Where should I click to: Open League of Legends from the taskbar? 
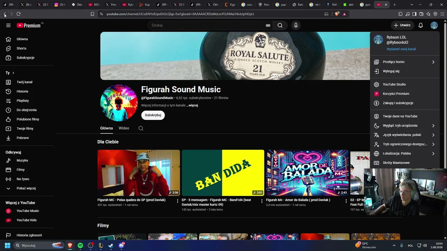pos(101,245)
